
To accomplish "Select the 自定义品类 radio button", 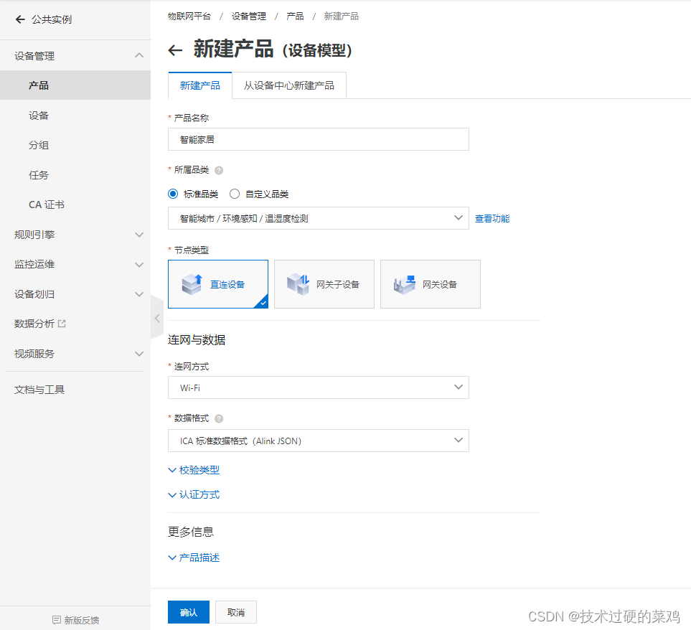I will [234, 194].
